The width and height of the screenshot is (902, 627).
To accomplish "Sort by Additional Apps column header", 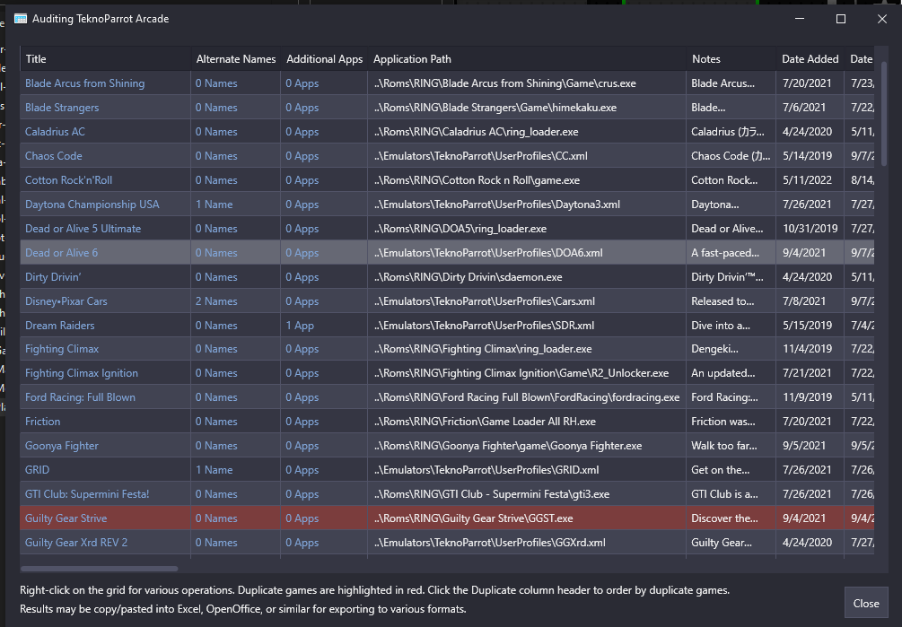I will (x=324, y=58).
